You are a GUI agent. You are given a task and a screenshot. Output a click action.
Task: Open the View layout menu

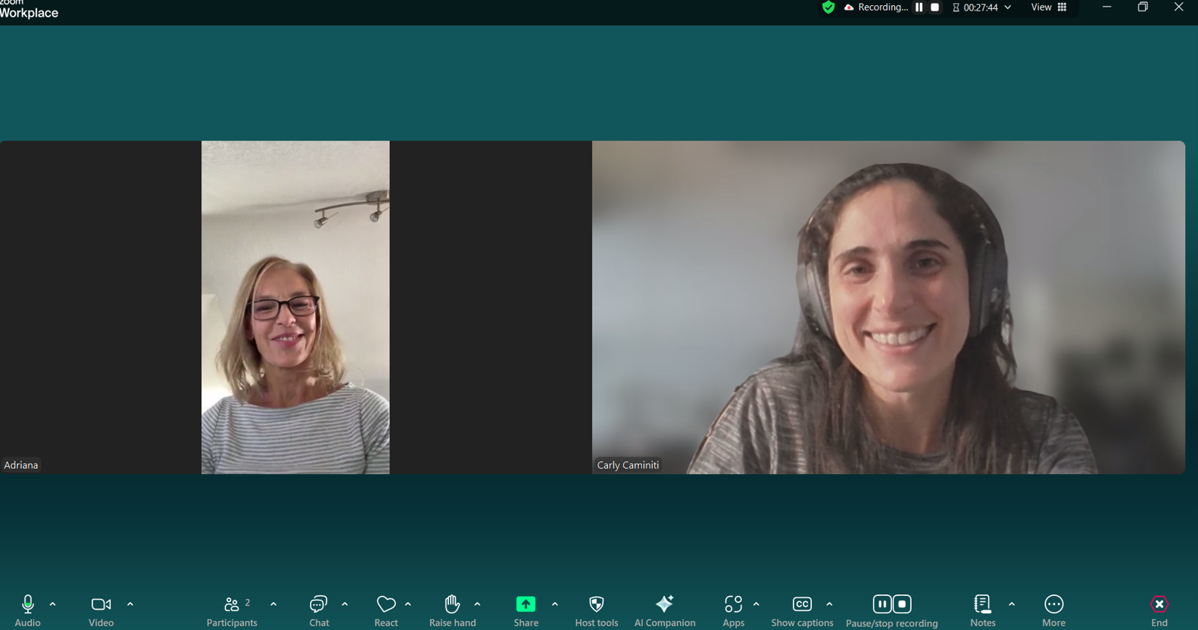(1049, 8)
